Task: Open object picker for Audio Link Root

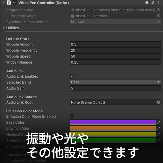Action: [159, 102]
